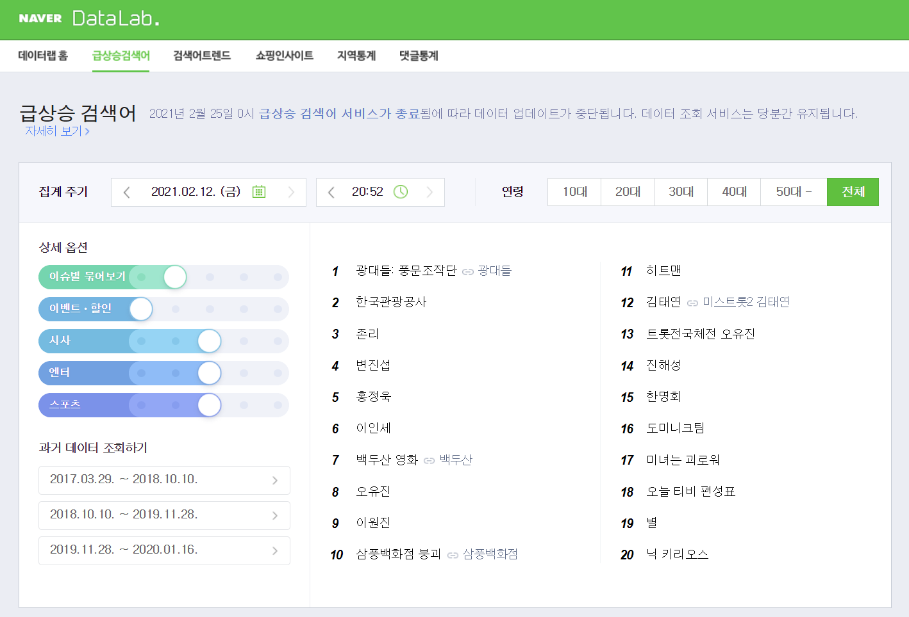The height and width of the screenshot is (617, 909).
Task: Click rank 17 keyword 미녀는 괴로워
Action: tap(683, 460)
